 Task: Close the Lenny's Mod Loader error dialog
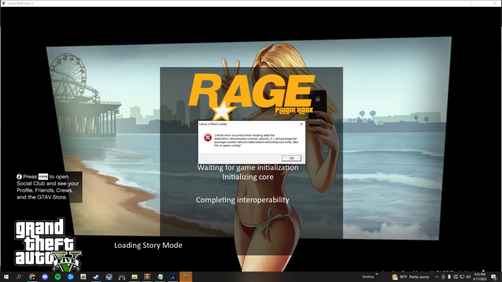coord(301,124)
